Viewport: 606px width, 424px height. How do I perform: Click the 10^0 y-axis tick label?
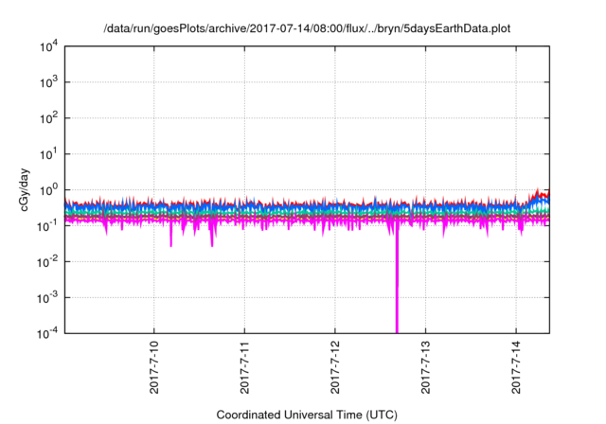[x=48, y=190]
